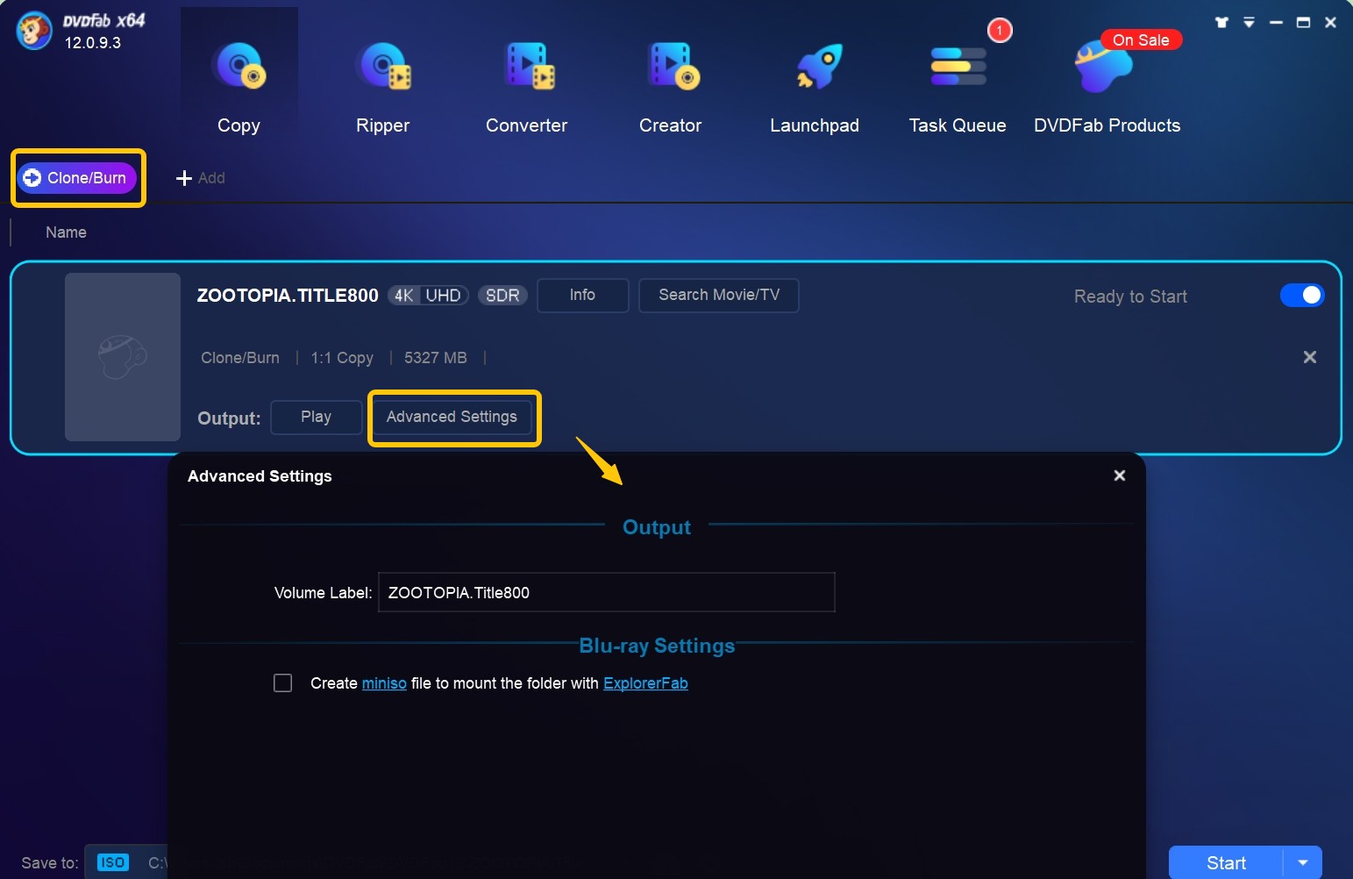Click the Play output button
The width and height of the screenshot is (1353, 879).
coord(317,417)
